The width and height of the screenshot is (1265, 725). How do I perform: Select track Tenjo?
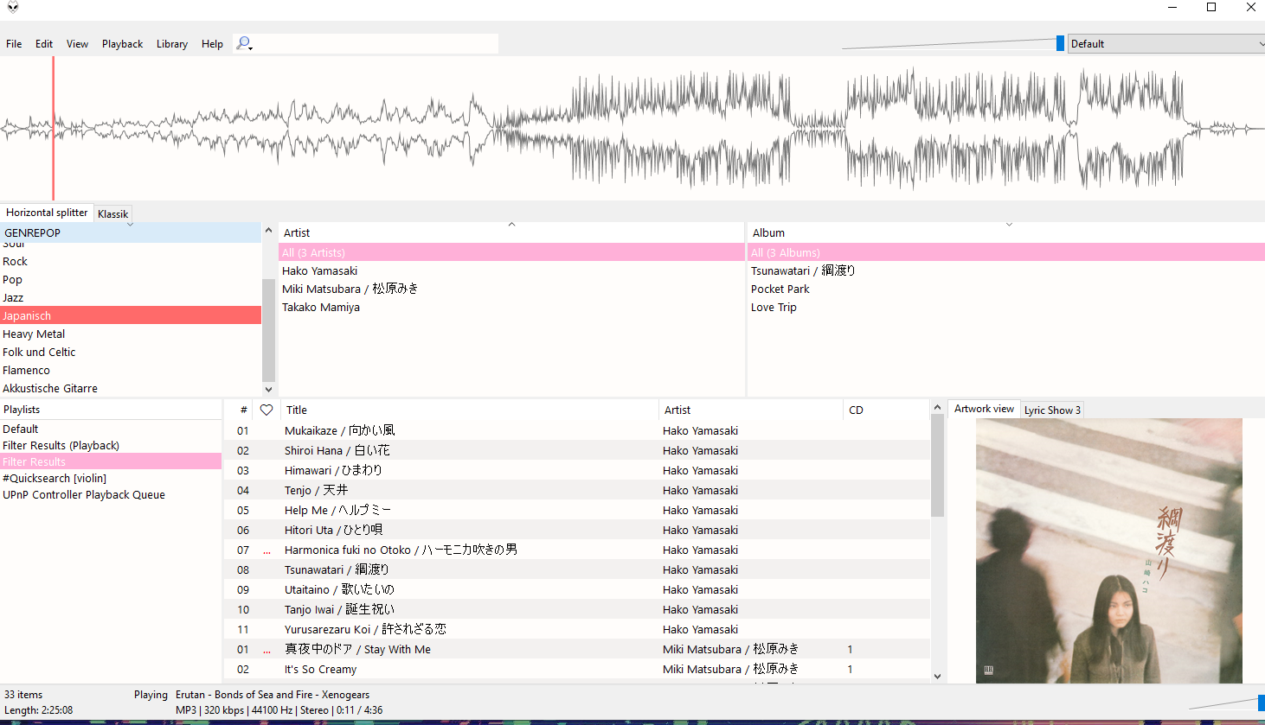[577, 490]
